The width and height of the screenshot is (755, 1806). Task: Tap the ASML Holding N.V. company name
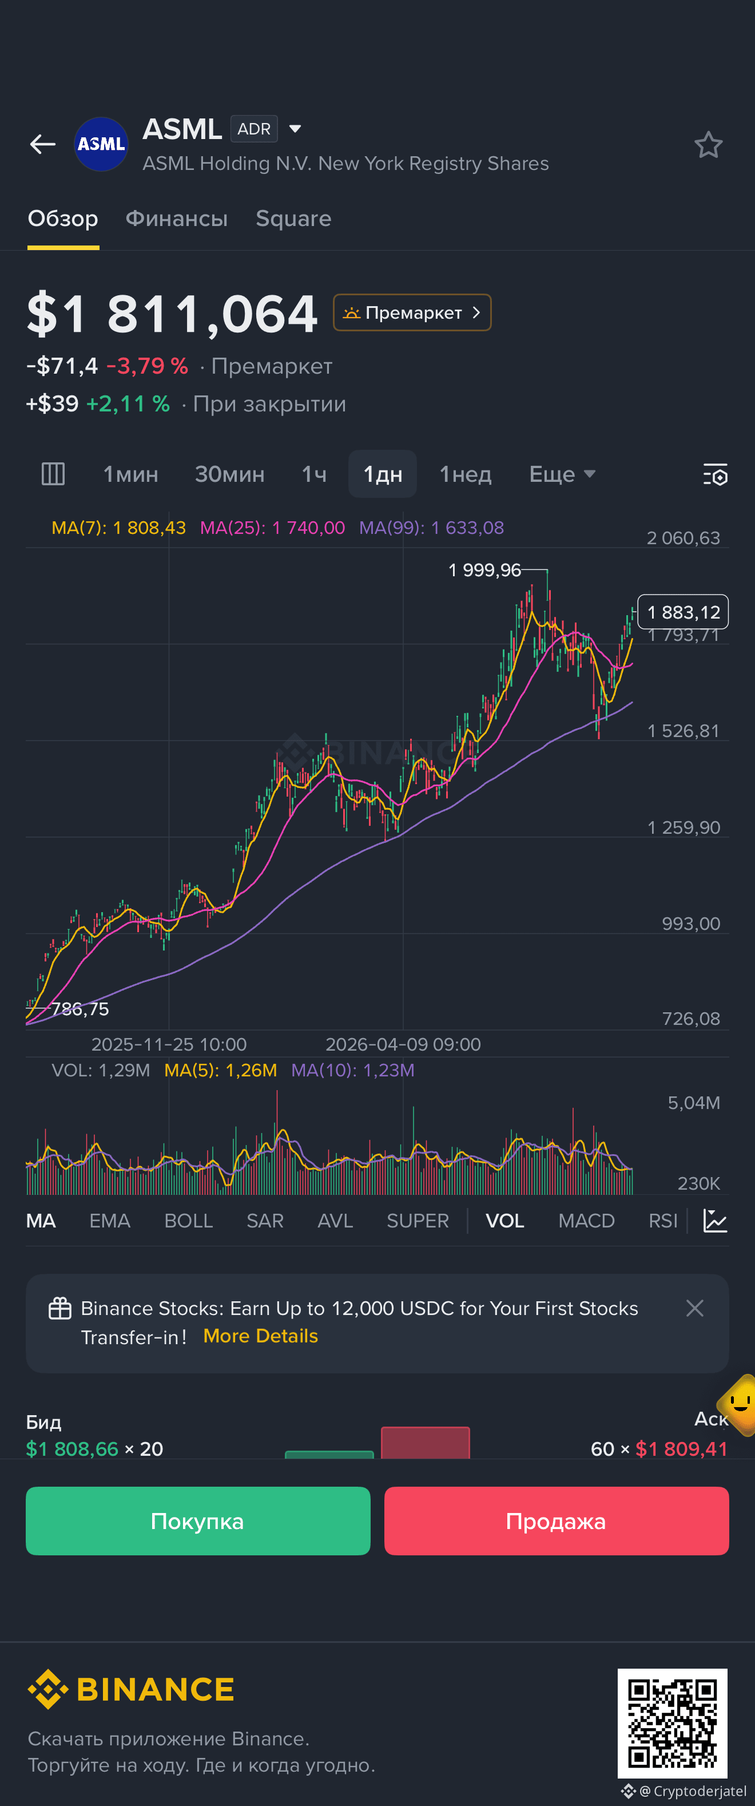(x=345, y=163)
